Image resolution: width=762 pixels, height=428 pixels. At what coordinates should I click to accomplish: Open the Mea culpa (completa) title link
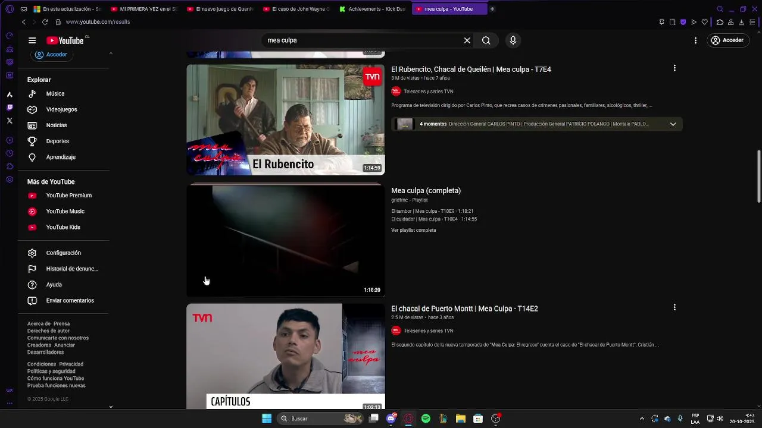426,191
